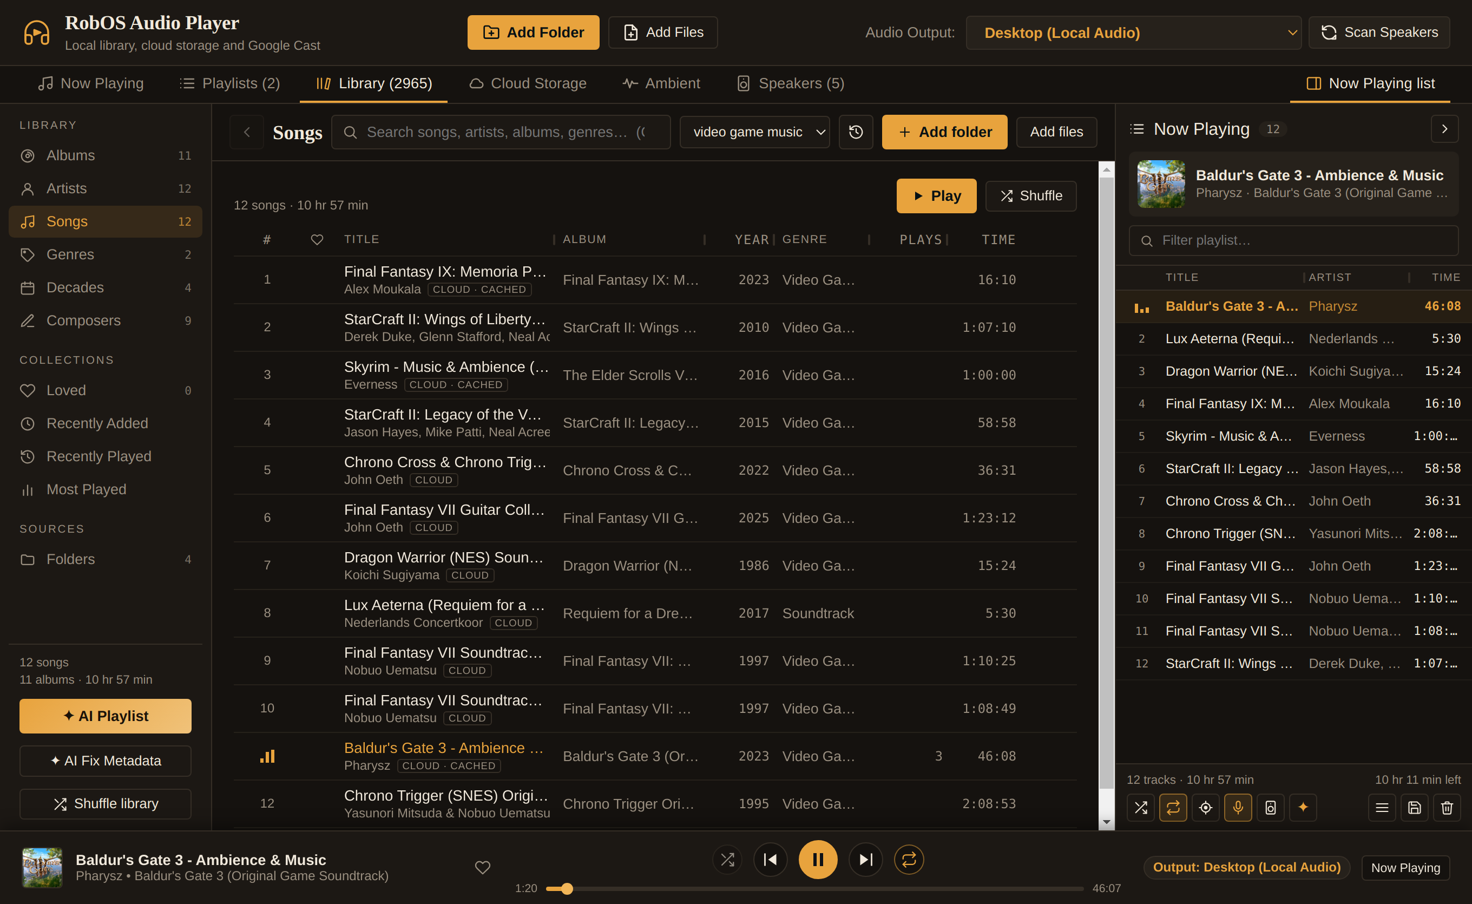Image resolution: width=1472 pixels, height=904 pixels.
Task: Click the playlist speaker icon button
Action: click(x=1271, y=808)
